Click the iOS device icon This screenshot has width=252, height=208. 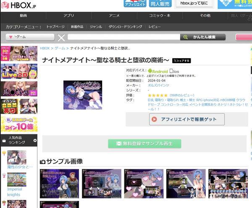[171, 71]
